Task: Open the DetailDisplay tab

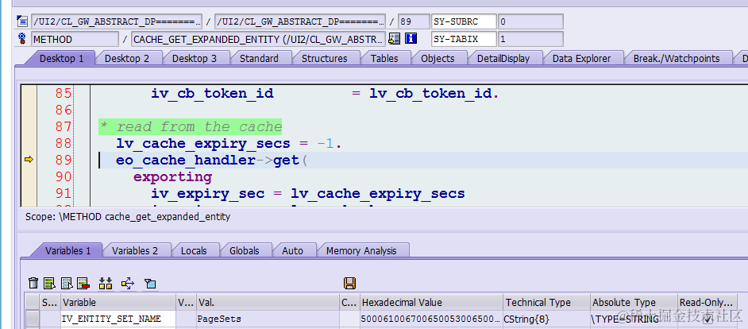Action: pyautogui.click(x=503, y=58)
